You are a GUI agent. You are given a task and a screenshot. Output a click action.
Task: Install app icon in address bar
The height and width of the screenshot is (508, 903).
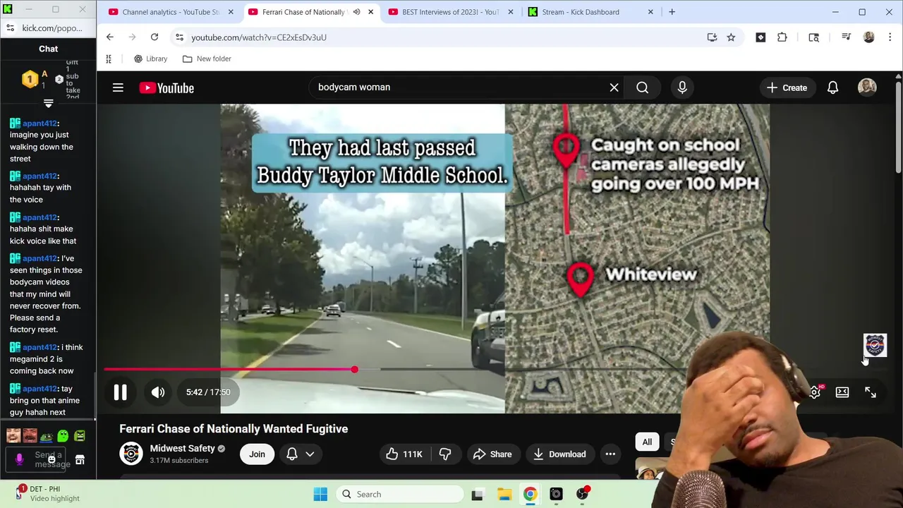[712, 37]
